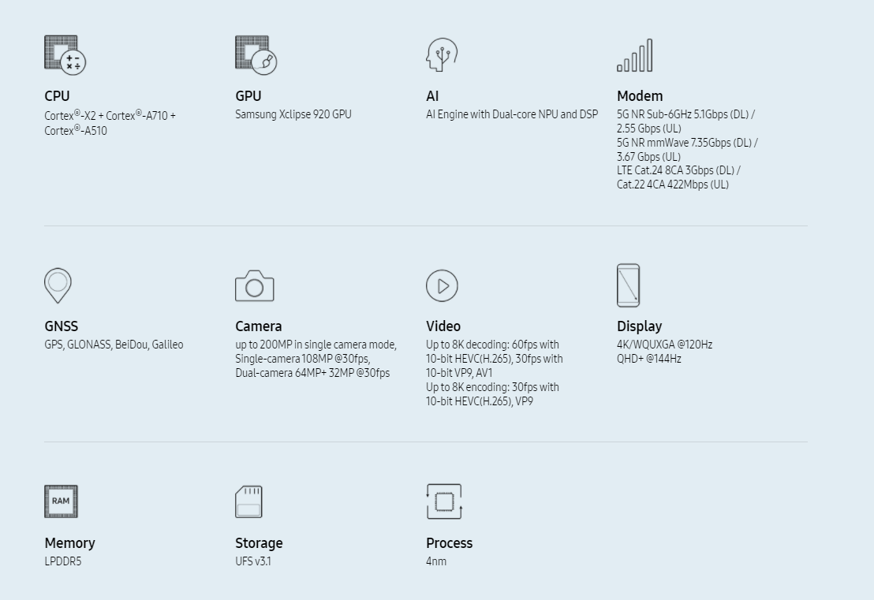The width and height of the screenshot is (874, 600).
Task: Click the Display heading
Action: coord(640,326)
